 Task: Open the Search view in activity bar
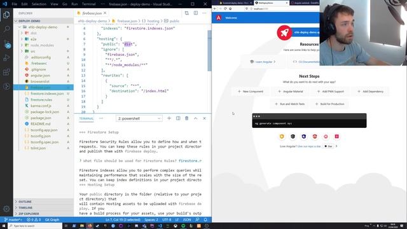[x=6, y=29]
